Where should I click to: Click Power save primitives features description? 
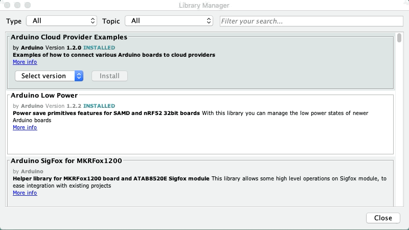[106, 113]
